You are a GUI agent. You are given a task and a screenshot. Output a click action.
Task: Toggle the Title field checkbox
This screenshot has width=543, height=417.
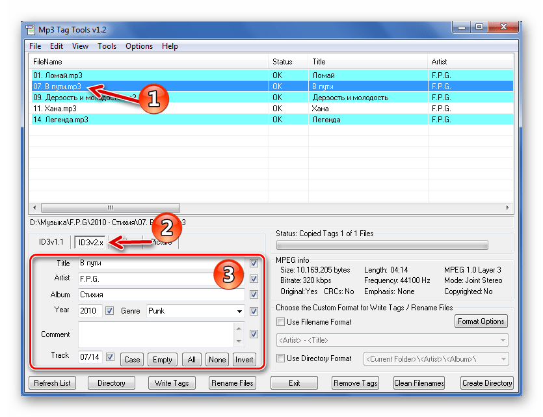click(254, 263)
